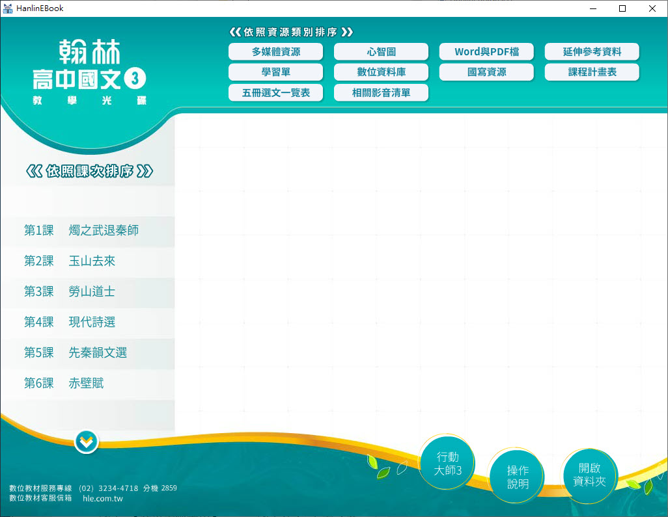Open 多媒體資源 resource category
This screenshot has width=668, height=517.
point(276,52)
